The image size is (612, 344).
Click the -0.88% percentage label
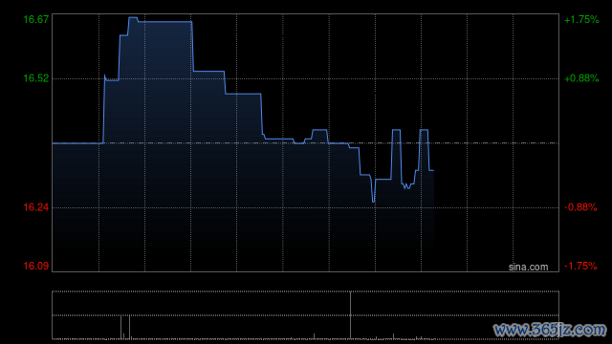(x=580, y=207)
